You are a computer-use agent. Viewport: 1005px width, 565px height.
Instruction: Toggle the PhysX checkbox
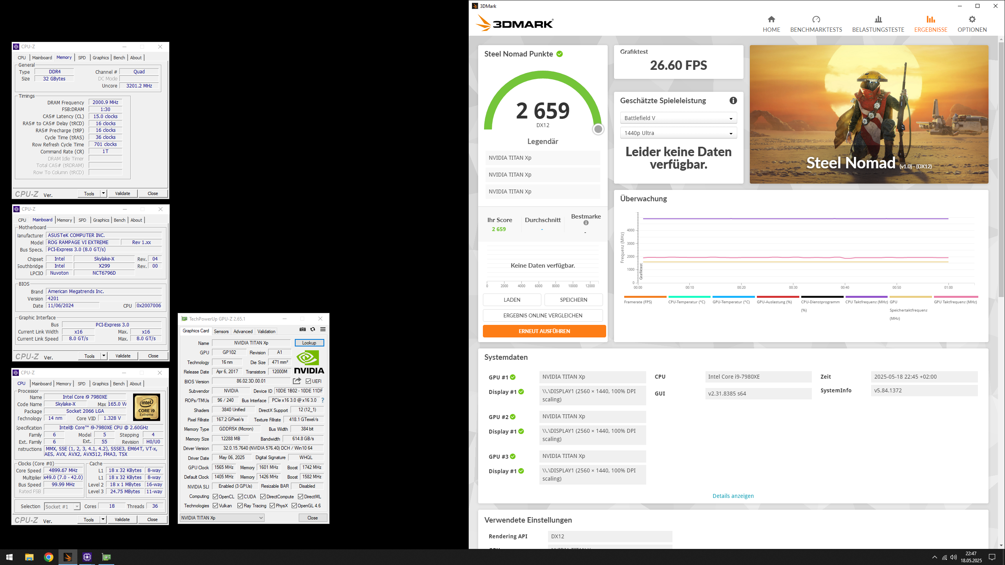coord(272,506)
